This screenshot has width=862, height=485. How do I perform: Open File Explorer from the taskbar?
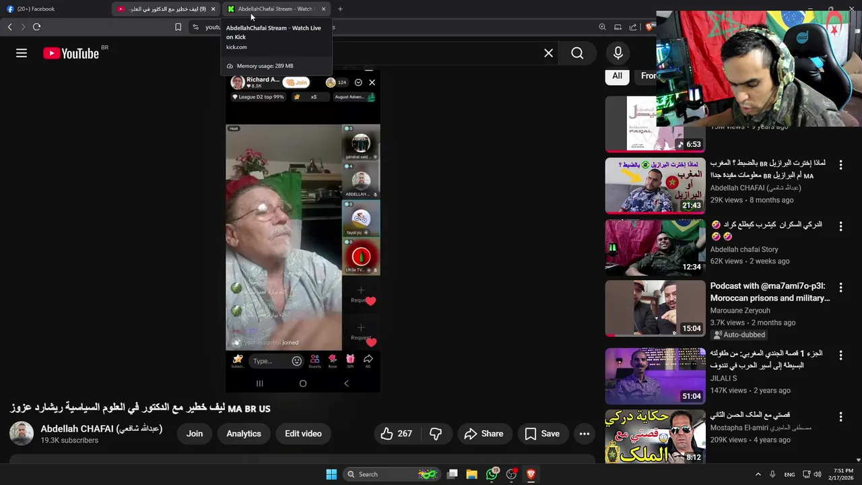click(x=471, y=474)
